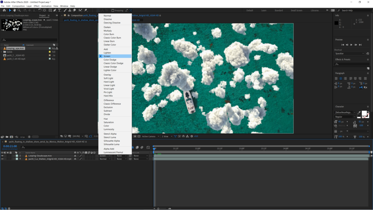Select the Hand tool in the toolbar
The width and height of the screenshot is (373, 210).
click(15, 10)
